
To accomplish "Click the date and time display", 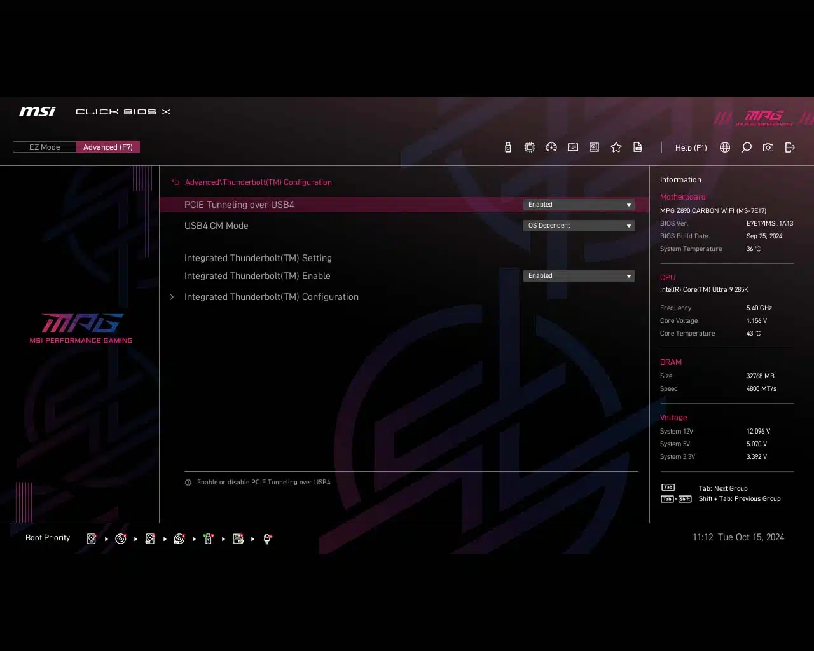I will click(x=738, y=538).
